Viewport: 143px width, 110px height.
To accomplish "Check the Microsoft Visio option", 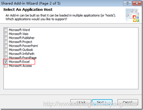I will tap(6, 34).
